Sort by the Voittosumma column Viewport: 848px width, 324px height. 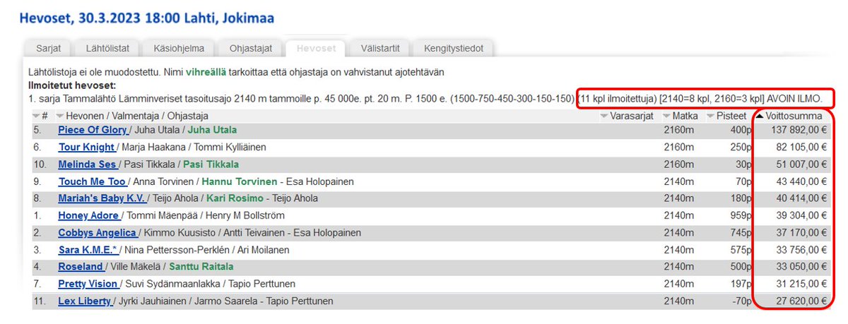coord(789,116)
